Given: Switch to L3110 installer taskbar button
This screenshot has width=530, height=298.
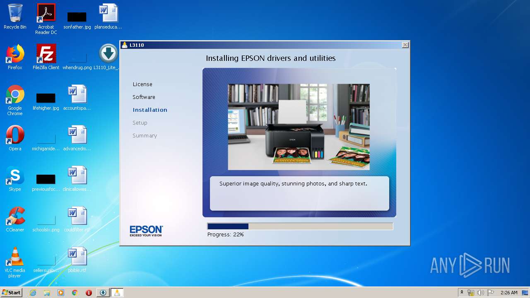Looking at the screenshot, I should click(x=117, y=293).
